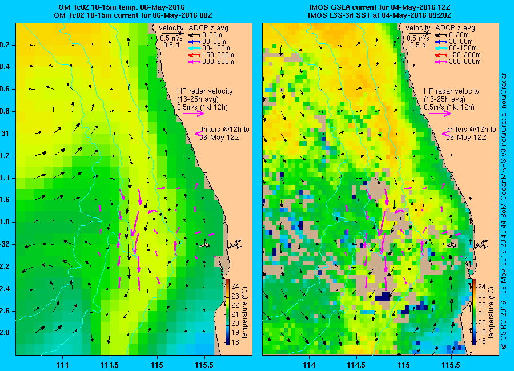514x371 pixels.
Task: Click 'ADCP z avg' label on the left map
Action: click(208, 28)
